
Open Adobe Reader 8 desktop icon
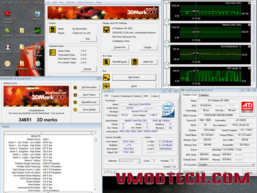point(8,17)
